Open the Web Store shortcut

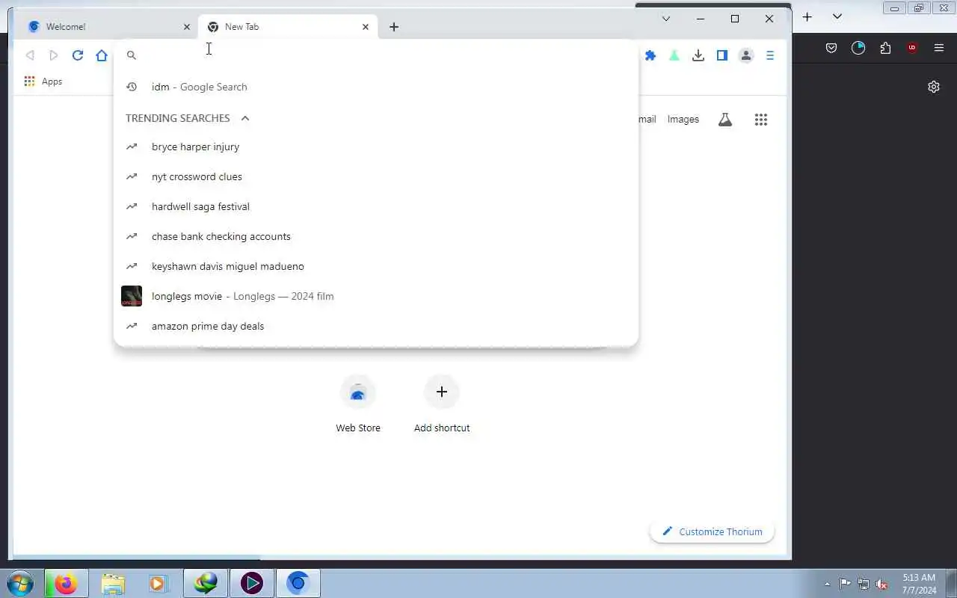coord(358,404)
